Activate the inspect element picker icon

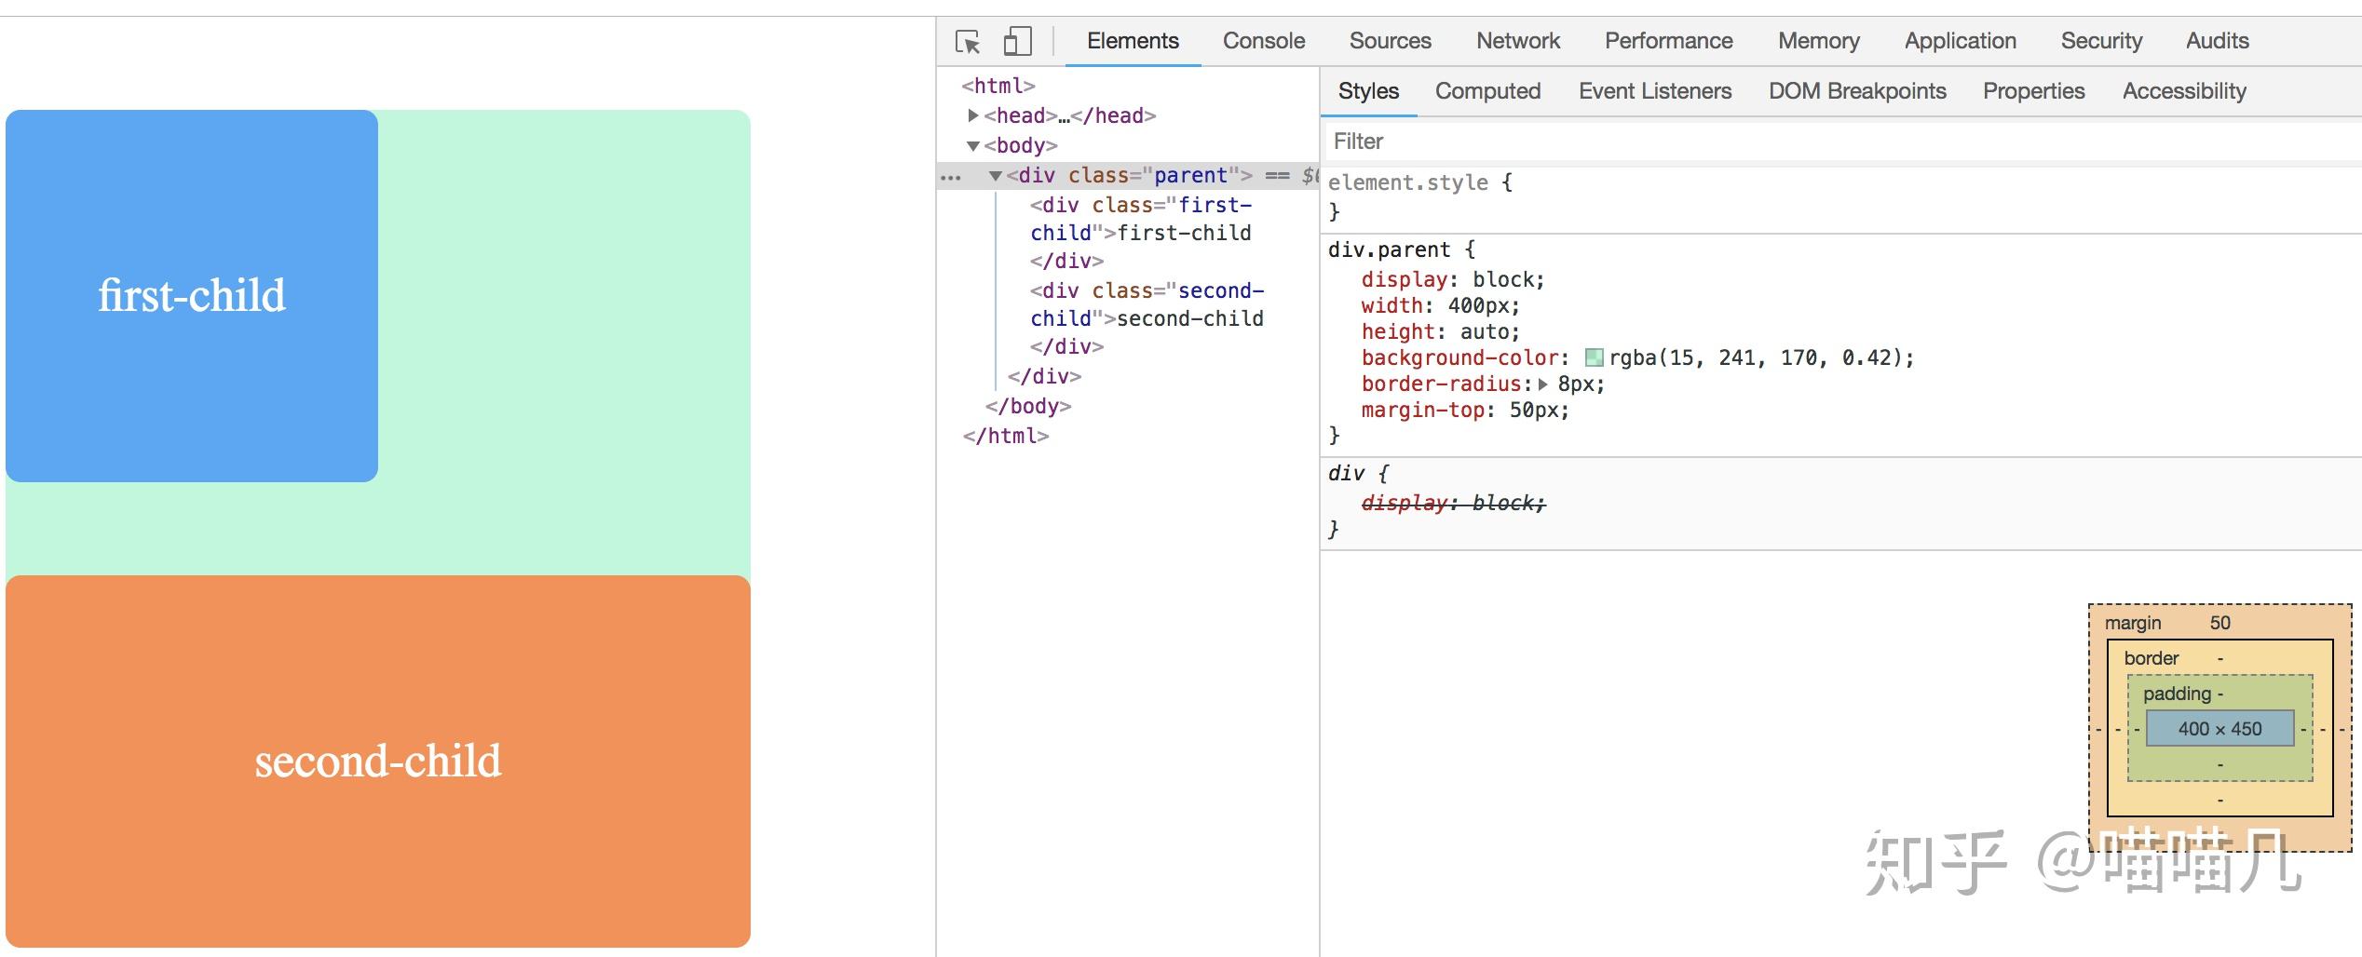tap(968, 42)
